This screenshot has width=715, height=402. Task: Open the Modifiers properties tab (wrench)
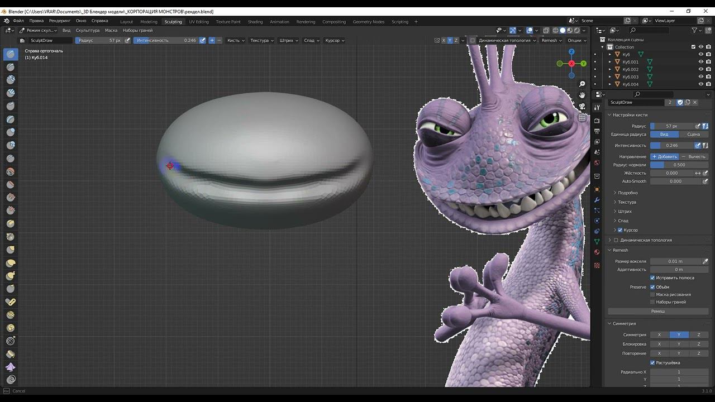(x=597, y=200)
